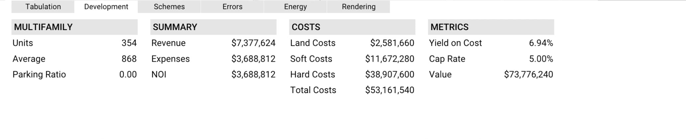Click the Yield on Cost percentage 6.94%

(x=541, y=43)
